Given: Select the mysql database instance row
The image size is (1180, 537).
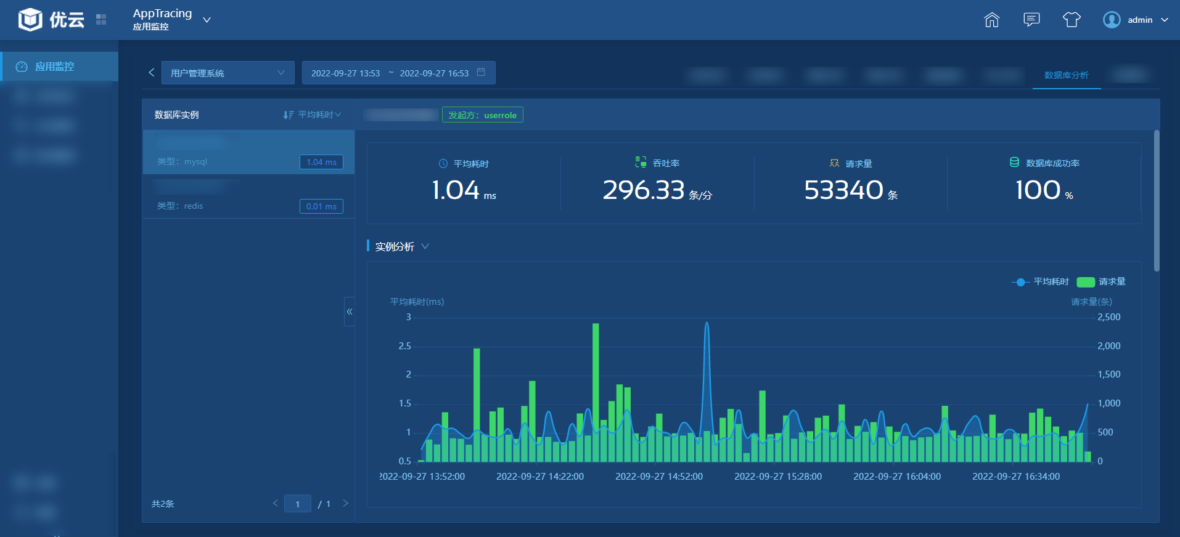Looking at the screenshot, I should [248, 152].
